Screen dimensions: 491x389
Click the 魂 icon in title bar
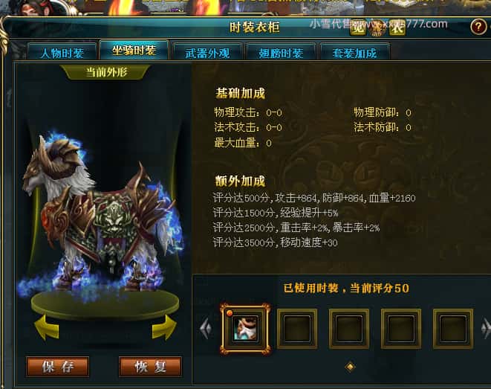(358, 28)
